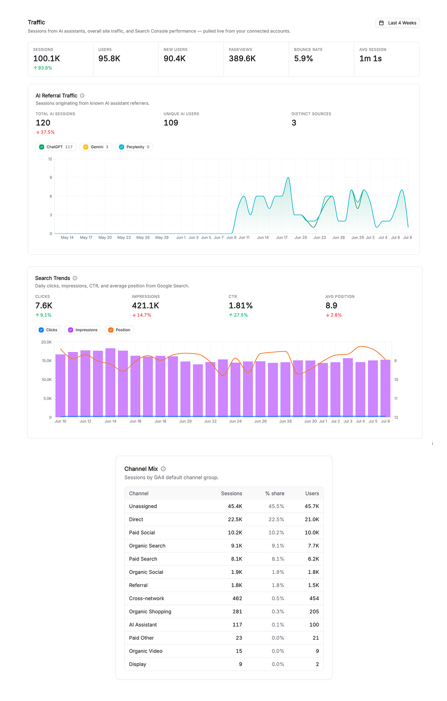Click the info icon next to AI Referral Traffic

[x=82, y=96]
